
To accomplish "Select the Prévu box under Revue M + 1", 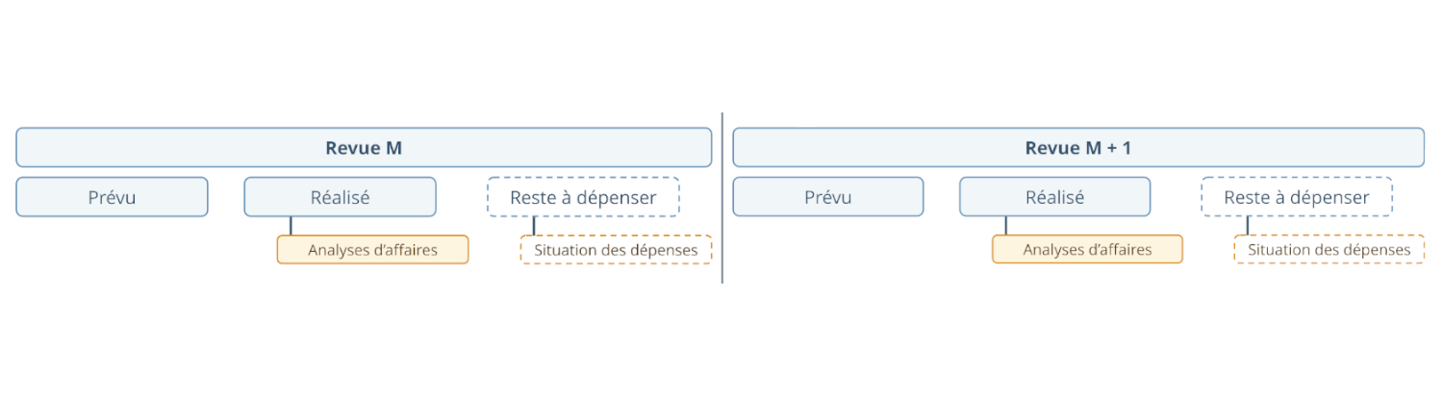I will 827,197.
